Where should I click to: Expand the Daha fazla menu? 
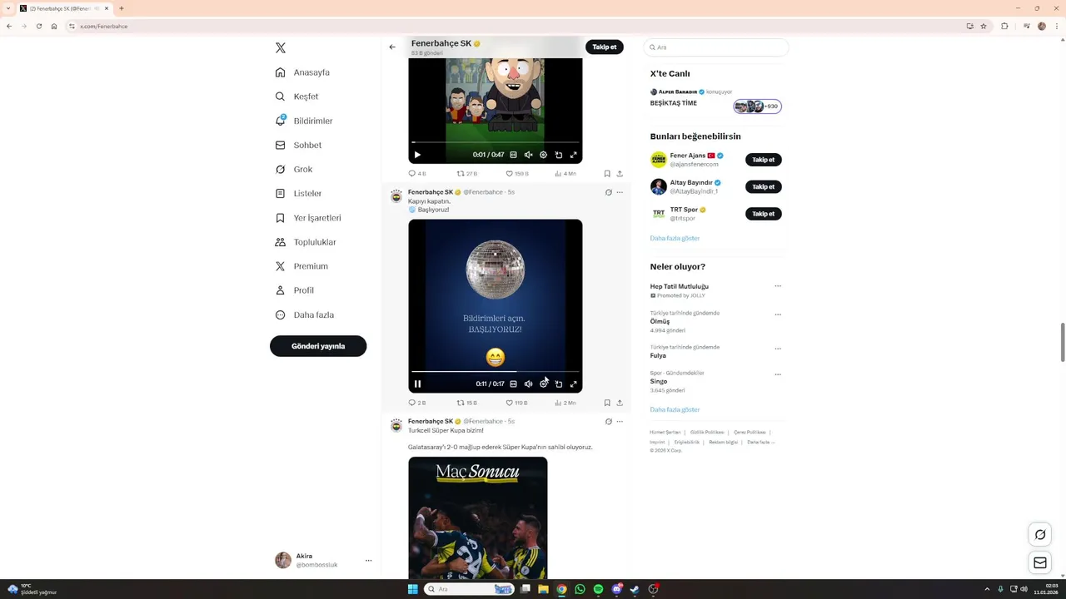coord(305,314)
